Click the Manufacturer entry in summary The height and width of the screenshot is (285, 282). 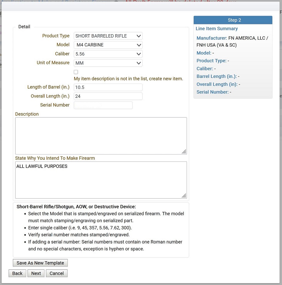[232, 41]
